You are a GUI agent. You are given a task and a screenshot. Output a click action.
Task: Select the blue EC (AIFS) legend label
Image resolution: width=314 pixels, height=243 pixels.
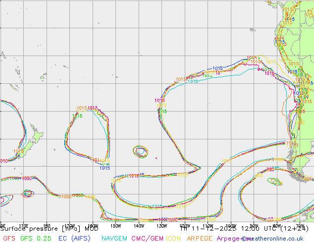[x=74, y=239]
